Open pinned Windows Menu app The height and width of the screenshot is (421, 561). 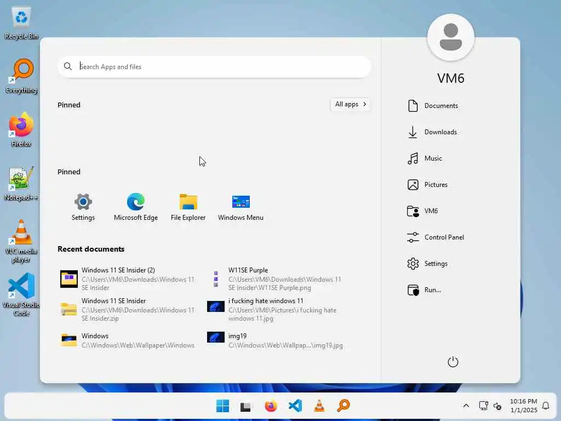[241, 207]
